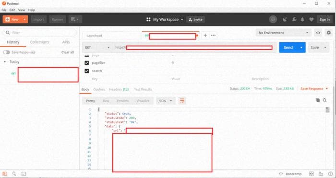The height and width of the screenshot is (178, 336).
Task: Select the Preview view
Action: pos(123,101)
